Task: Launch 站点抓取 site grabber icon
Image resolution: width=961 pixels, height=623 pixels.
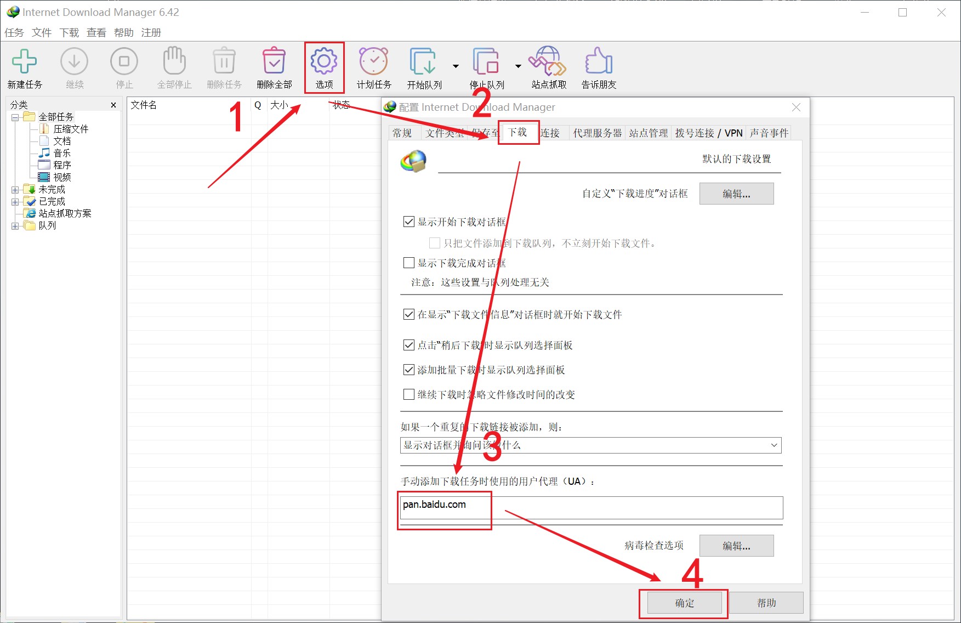Action: [548, 61]
